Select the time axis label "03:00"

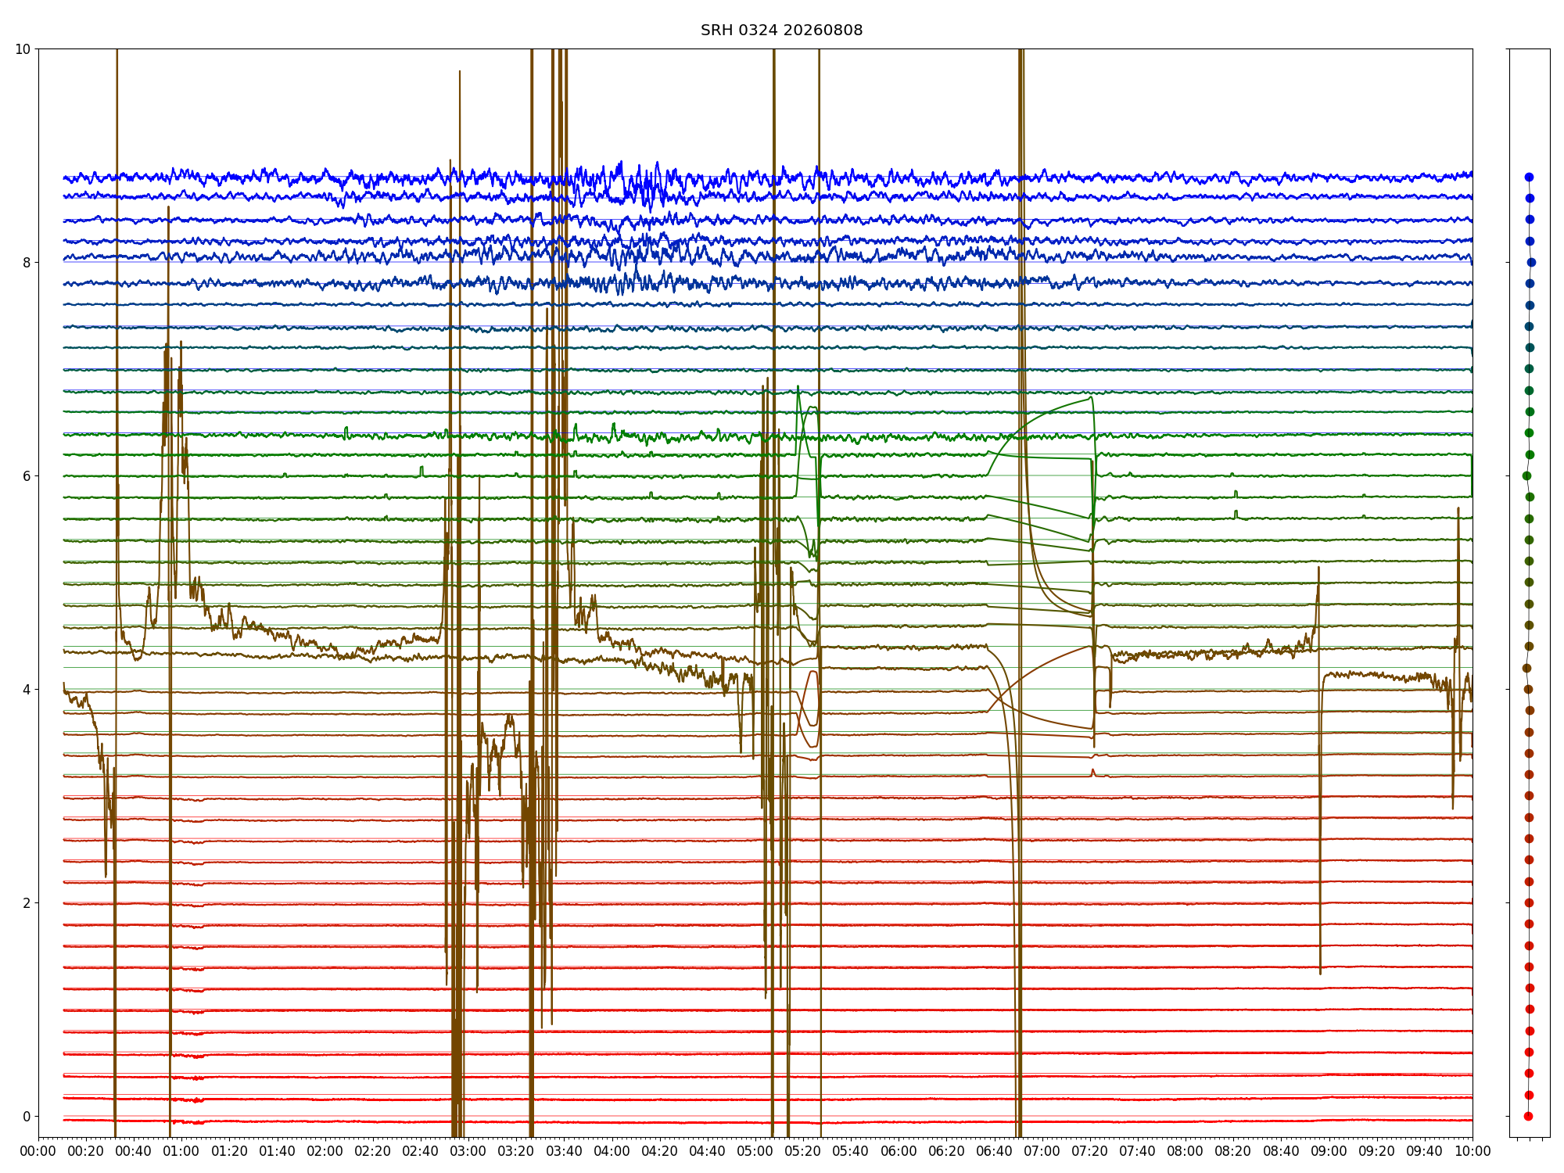[468, 1152]
